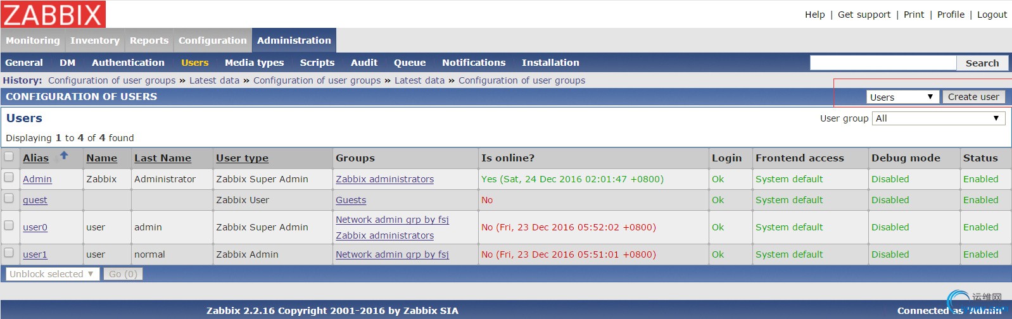Click 'Zabbix Super Admin' in Admin row
Screen dimensions: 1012x319
262,179
